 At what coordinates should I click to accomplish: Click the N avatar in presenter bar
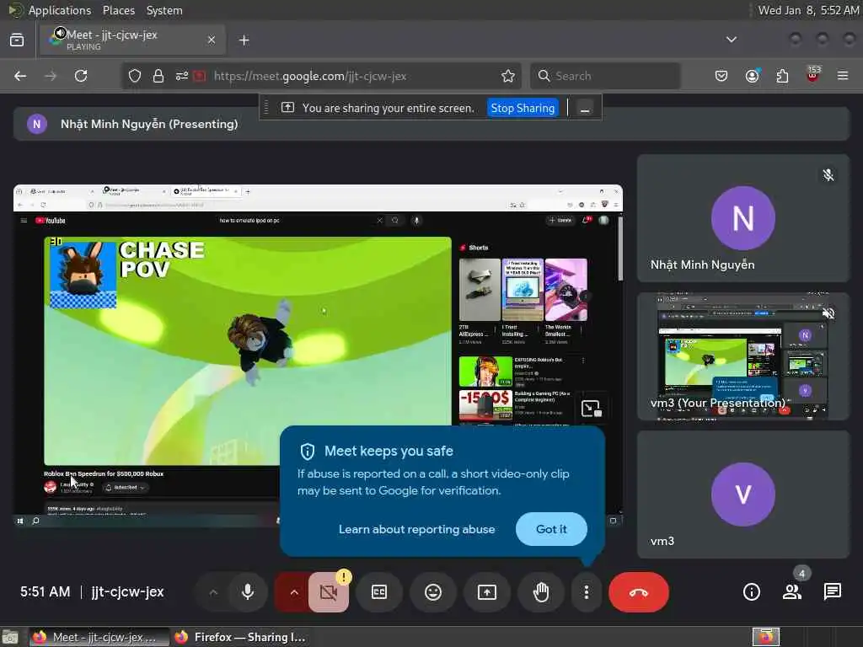click(37, 125)
